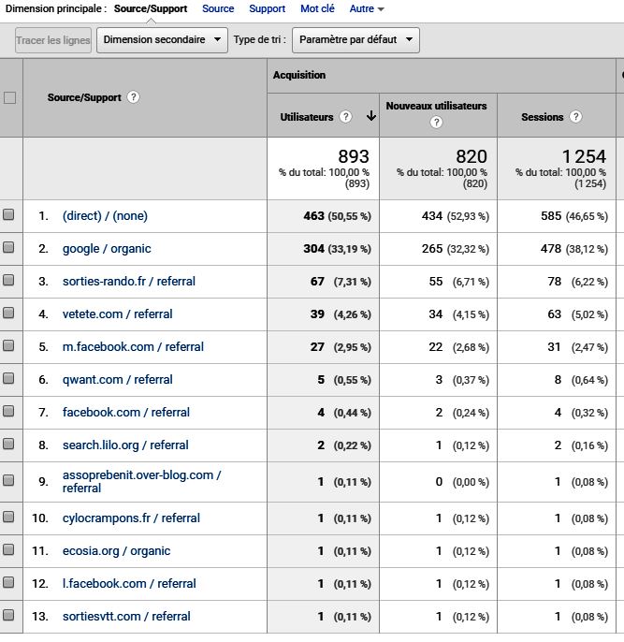Viewport: 624px width, 642px height.
Task: Check the ecosia.org / organic row box
Action: [x=8, y=549]
